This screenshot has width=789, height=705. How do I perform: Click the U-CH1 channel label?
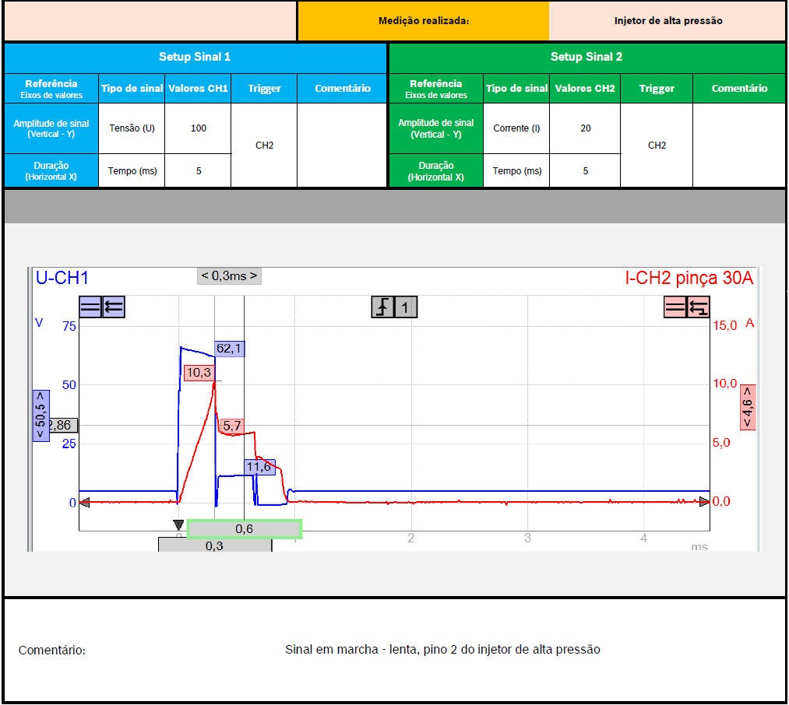(62, 278)
